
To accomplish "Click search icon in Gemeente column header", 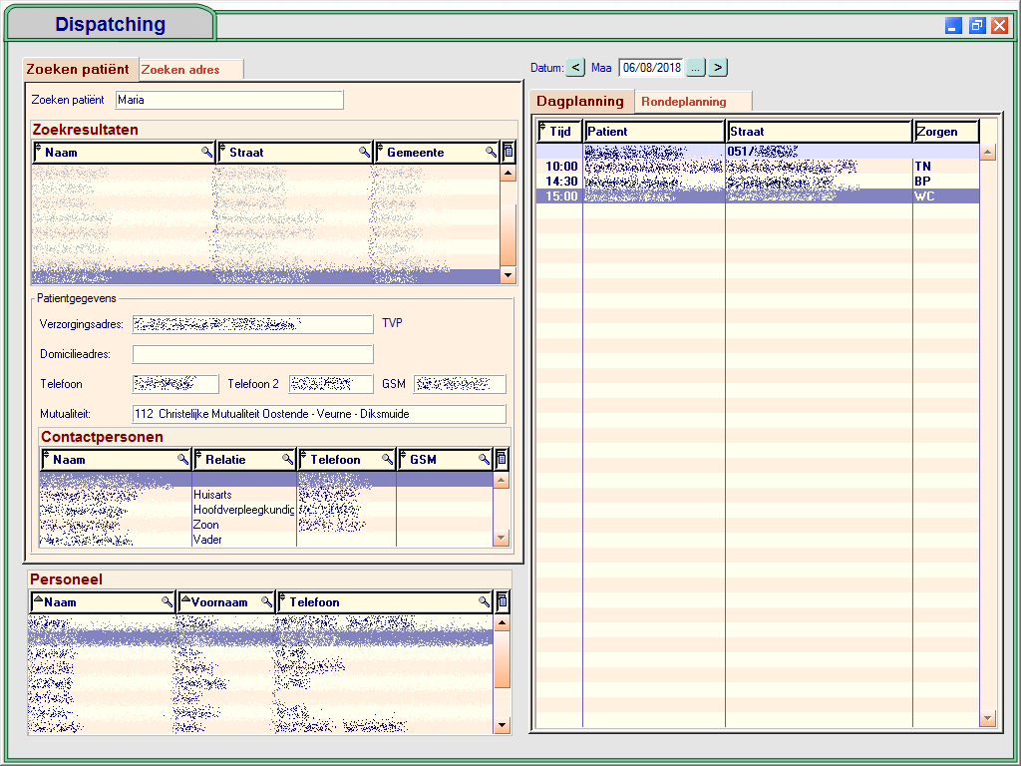I will (x=491, y=153).
